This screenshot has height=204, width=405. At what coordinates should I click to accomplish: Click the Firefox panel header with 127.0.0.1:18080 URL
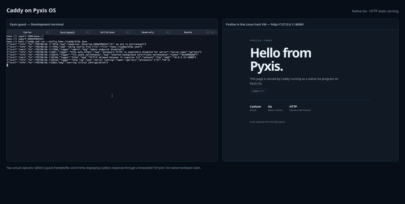265,24
